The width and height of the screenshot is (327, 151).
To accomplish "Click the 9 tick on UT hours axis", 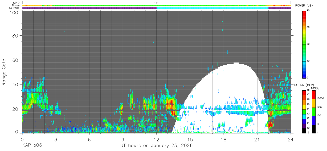I will point(123,139).
